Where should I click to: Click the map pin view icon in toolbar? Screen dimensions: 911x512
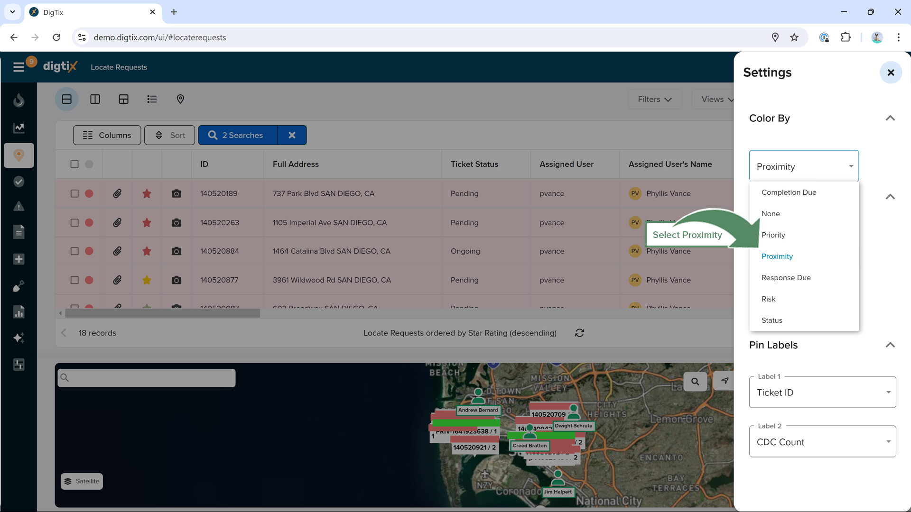[180, 99]
